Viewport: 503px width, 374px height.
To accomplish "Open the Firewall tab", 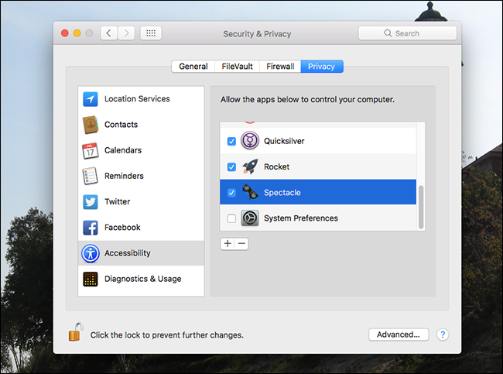I will tap(280, 67).
